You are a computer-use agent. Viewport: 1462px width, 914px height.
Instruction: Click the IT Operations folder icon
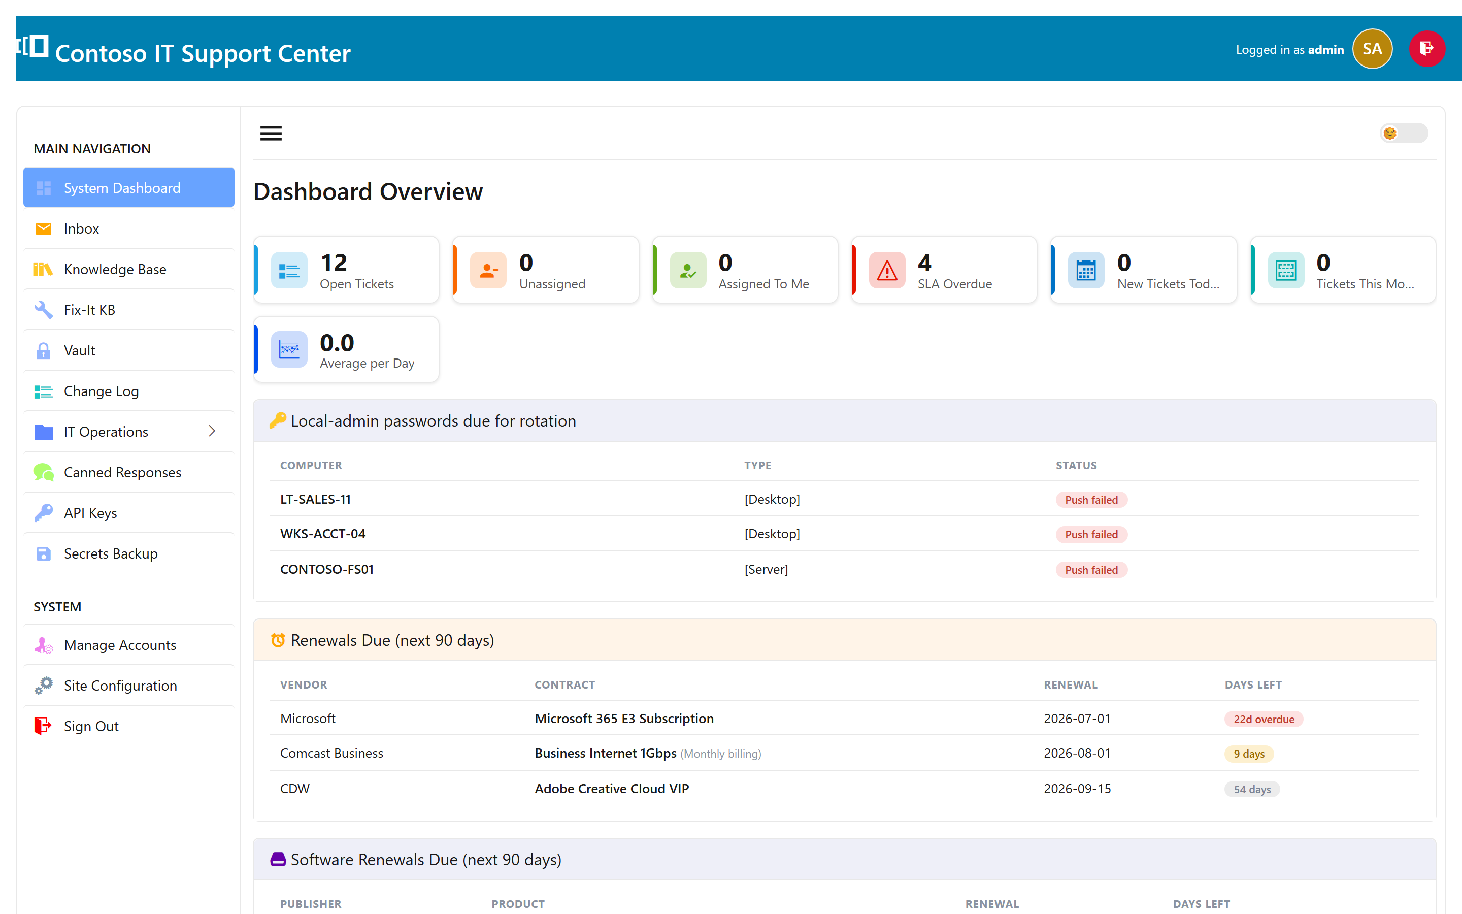pyautogui.click(x=44, y=432)
